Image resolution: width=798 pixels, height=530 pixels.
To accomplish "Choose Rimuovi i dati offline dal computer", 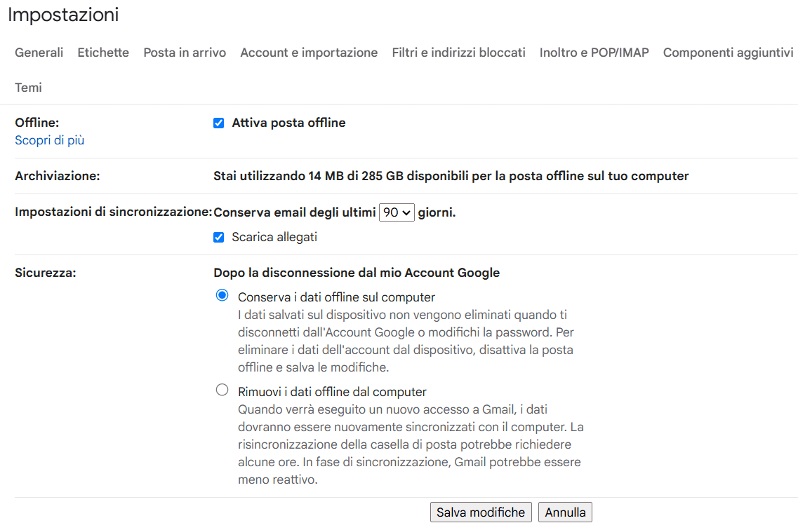I will click(x=222, y=390).
